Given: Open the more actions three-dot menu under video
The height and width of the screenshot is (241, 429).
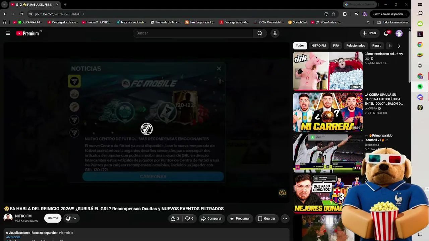Looking at the screenshot, I should (x=285, y=219).
